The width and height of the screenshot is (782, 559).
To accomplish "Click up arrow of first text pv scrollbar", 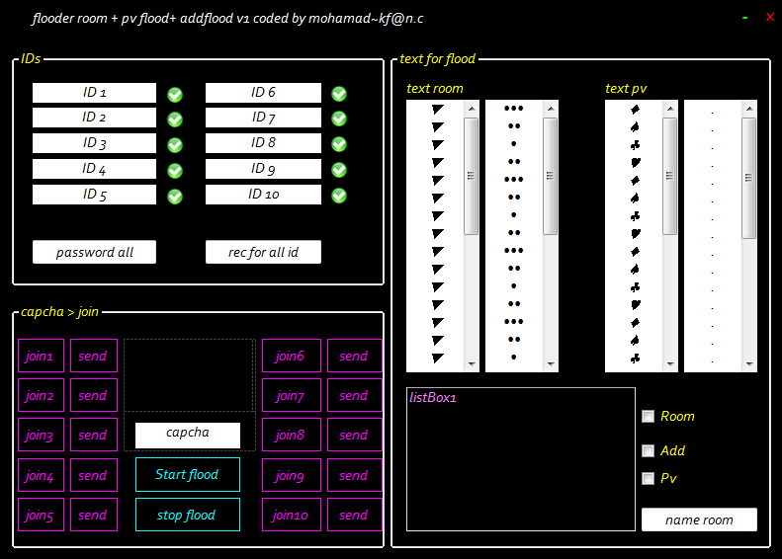I will pyautogui.click(x=669, y=108).
